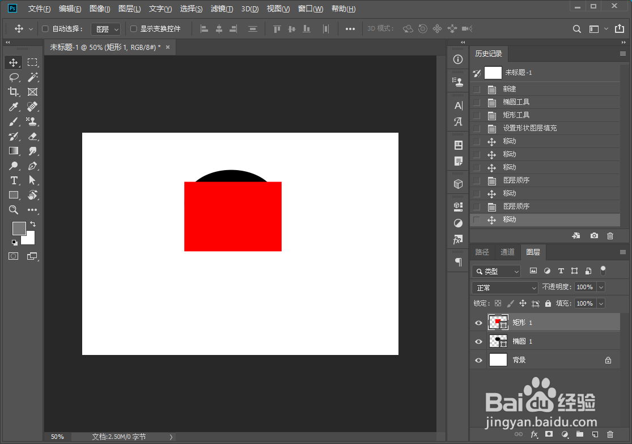The image size is (632, 444).
Task: Toggle history brush source for 新建 state
Action: (477, 89)
